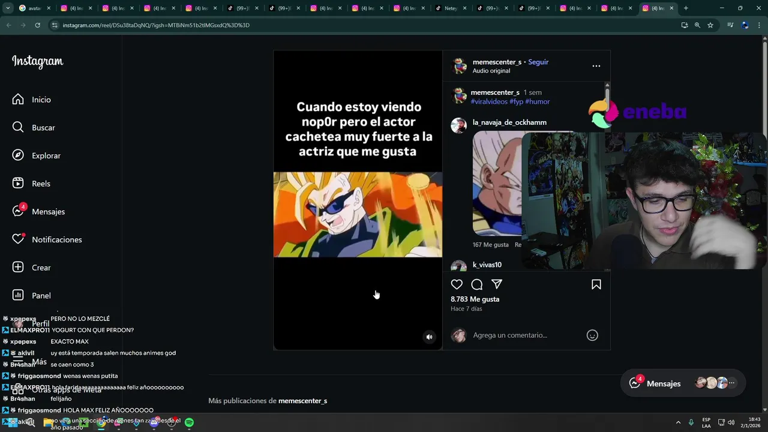Screen dimensions: 768x432
Task: Reload the page
Action: 37,25
